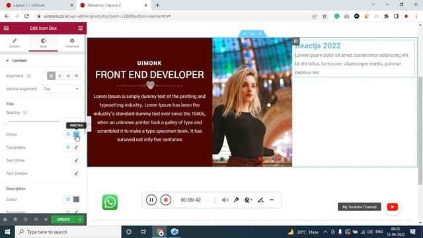Click the column edit handle

pos(295,41)
